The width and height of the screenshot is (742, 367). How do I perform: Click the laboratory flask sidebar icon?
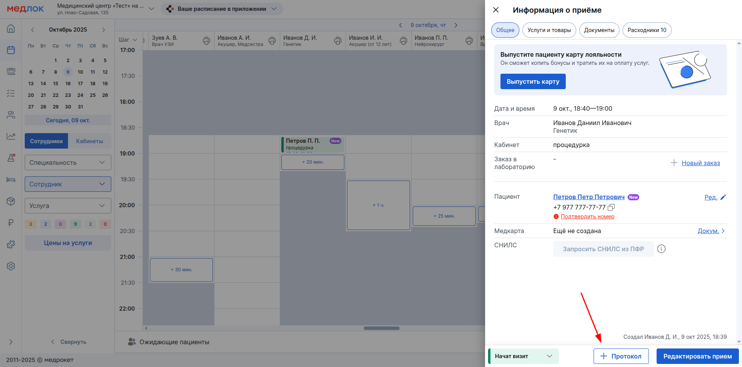point(11,158)
